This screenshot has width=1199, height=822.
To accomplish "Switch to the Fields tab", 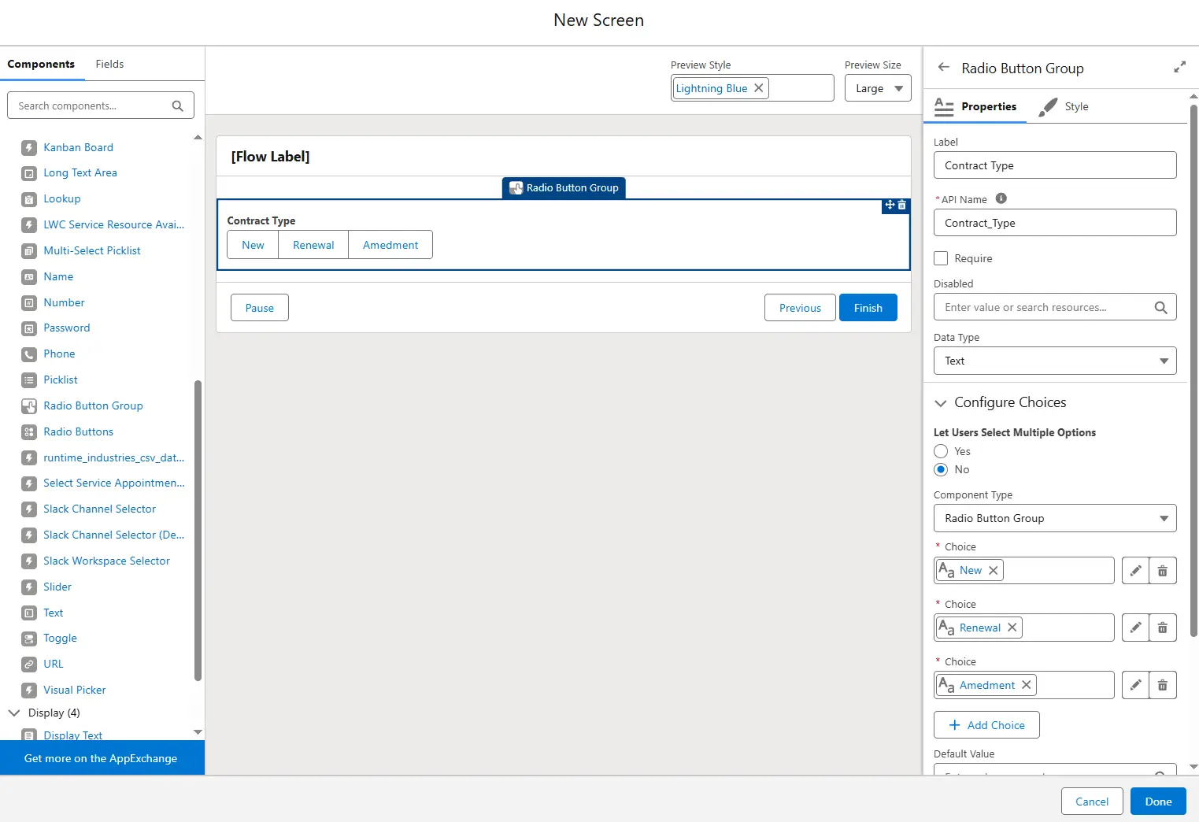I will [x=109, y=64].
